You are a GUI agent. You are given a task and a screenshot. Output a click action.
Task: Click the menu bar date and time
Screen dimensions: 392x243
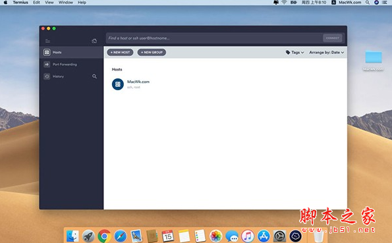tap(314, 3)
